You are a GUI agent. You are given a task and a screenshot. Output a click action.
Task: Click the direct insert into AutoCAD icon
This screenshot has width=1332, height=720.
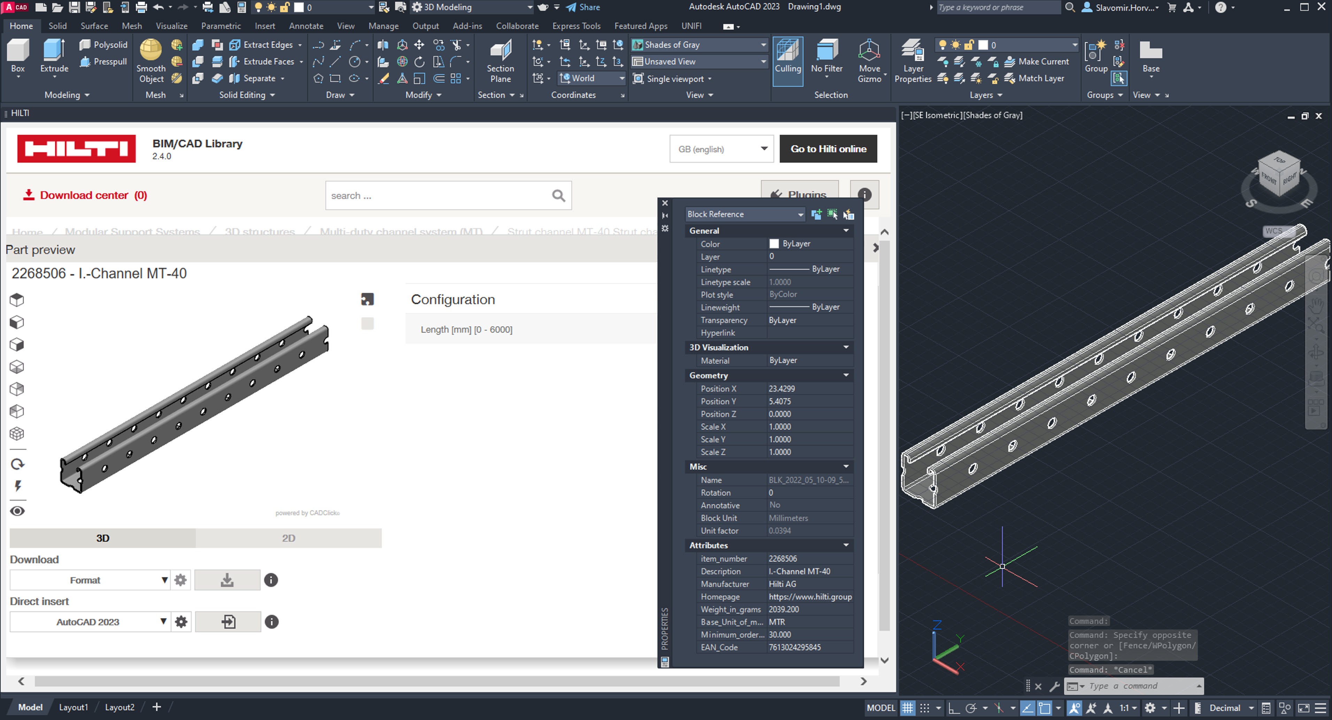tap(228, 622)
